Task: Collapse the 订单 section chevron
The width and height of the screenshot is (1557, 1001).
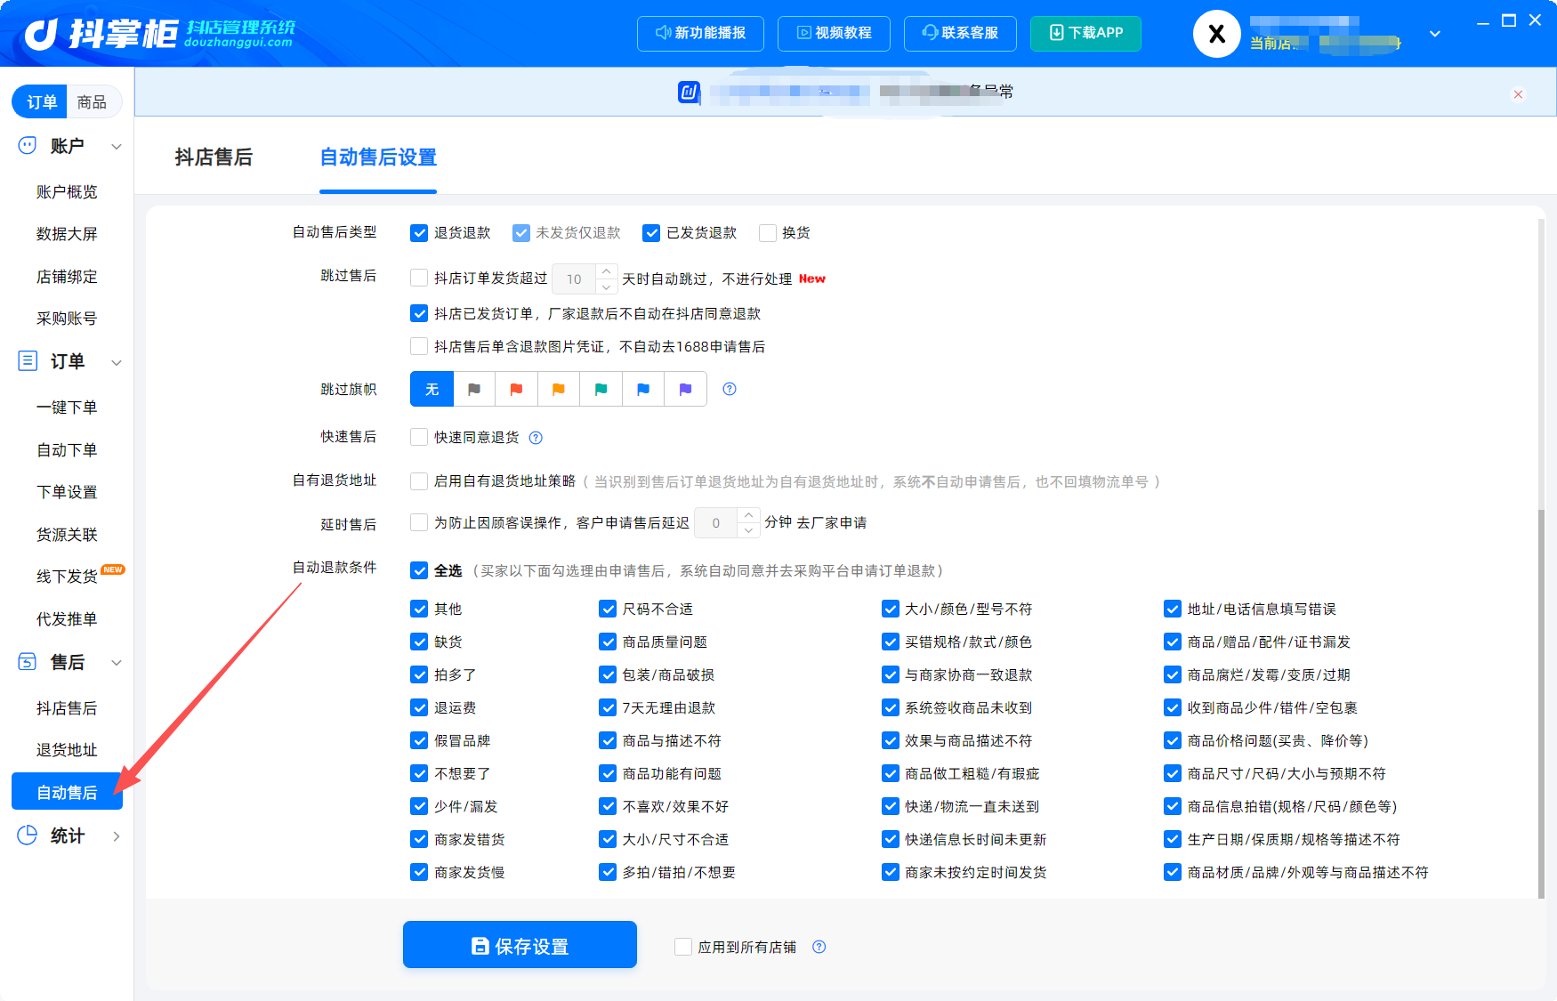Action: 116,362
